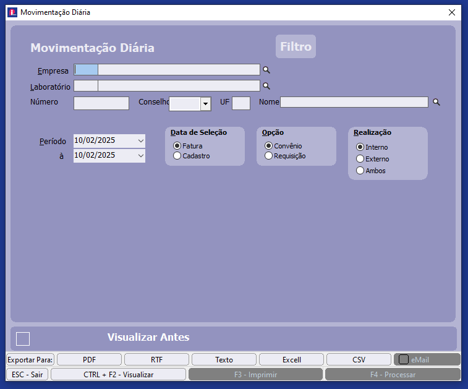Image resolution: width=468 pixels, height=389 pixels.
Task: Click the Laboratório search magnifier icon
Action: tap(266, 86)
